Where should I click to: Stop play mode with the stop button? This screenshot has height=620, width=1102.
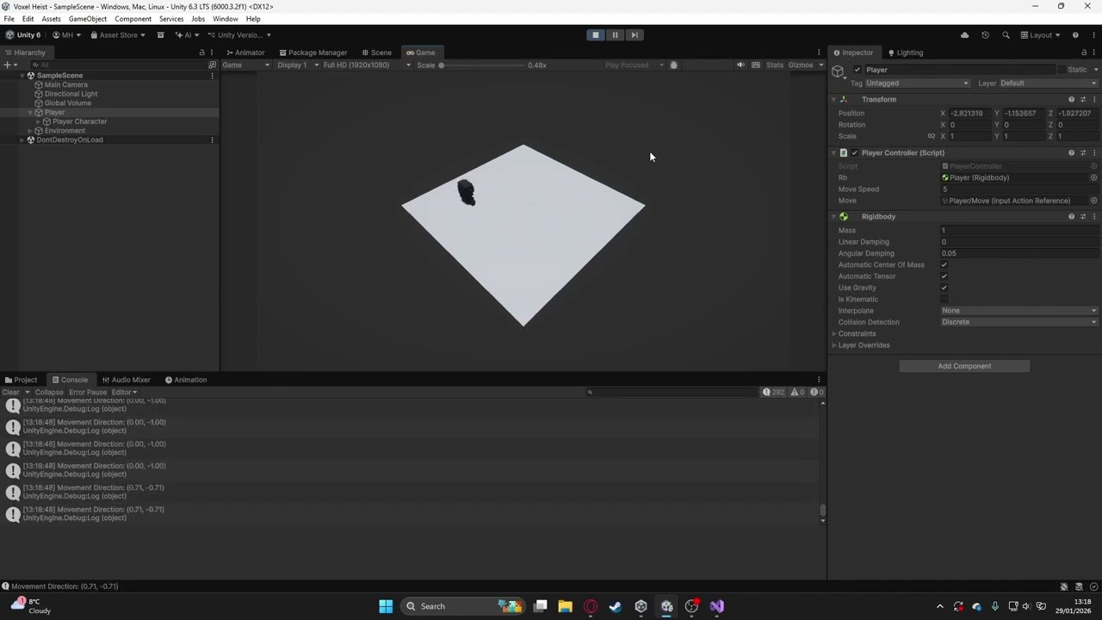(595, 35)
